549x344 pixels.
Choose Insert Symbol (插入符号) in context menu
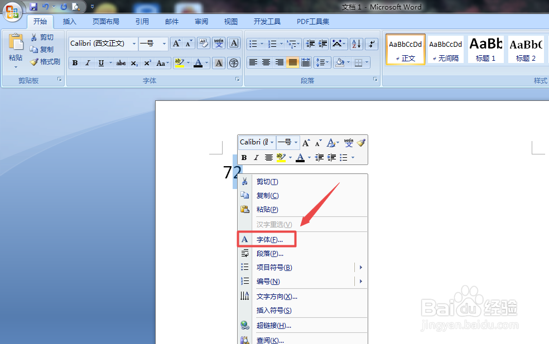click(x=302, y=311)
